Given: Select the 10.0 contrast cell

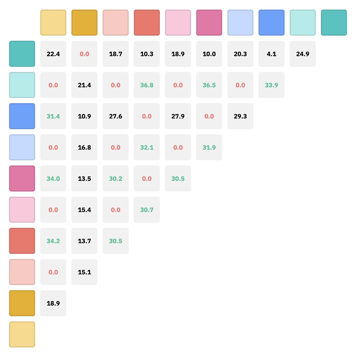Looking at the screenshot, I should (x=209, y=54).
